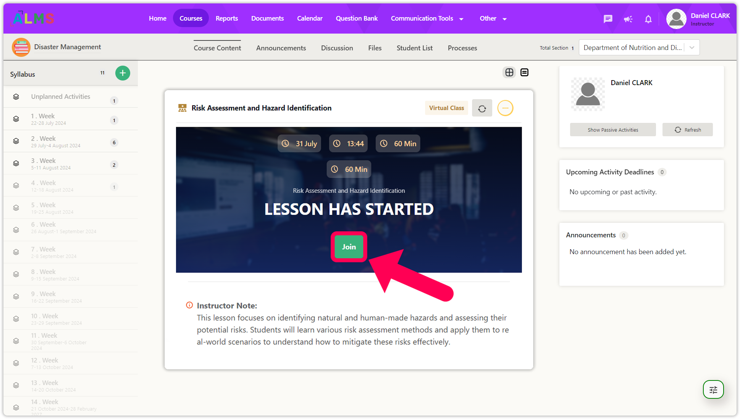Click the refresh/sync icon next to Virtual Class

tap(482, 108)
